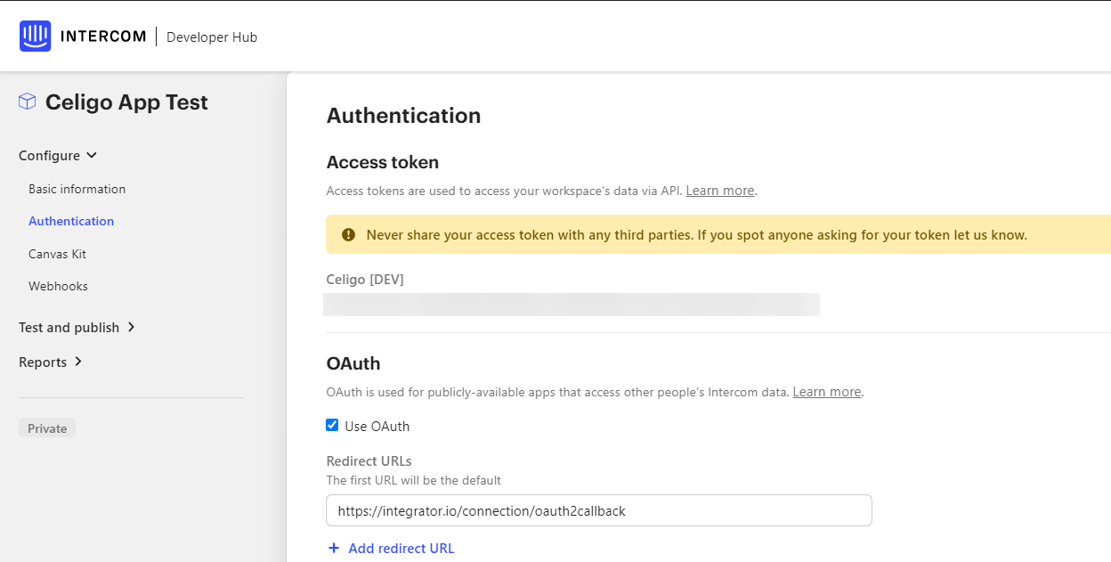The height and width of the screenshot is (562, 1111).
Task: Open Canvas Kit settings
Action: (x=57, y=254)
